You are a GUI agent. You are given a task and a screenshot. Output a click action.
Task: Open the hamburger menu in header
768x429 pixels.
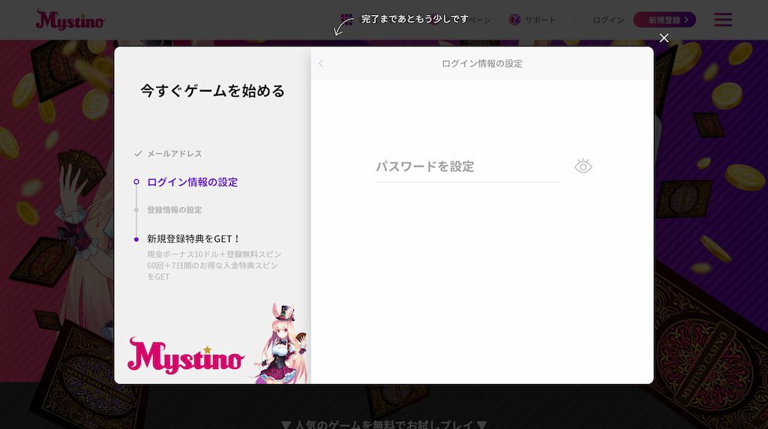722,19
